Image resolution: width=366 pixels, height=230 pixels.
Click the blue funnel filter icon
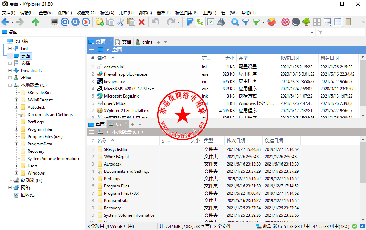[x=246, y=22]
